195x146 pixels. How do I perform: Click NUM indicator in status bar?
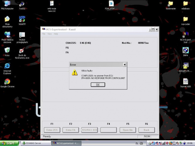147,136
